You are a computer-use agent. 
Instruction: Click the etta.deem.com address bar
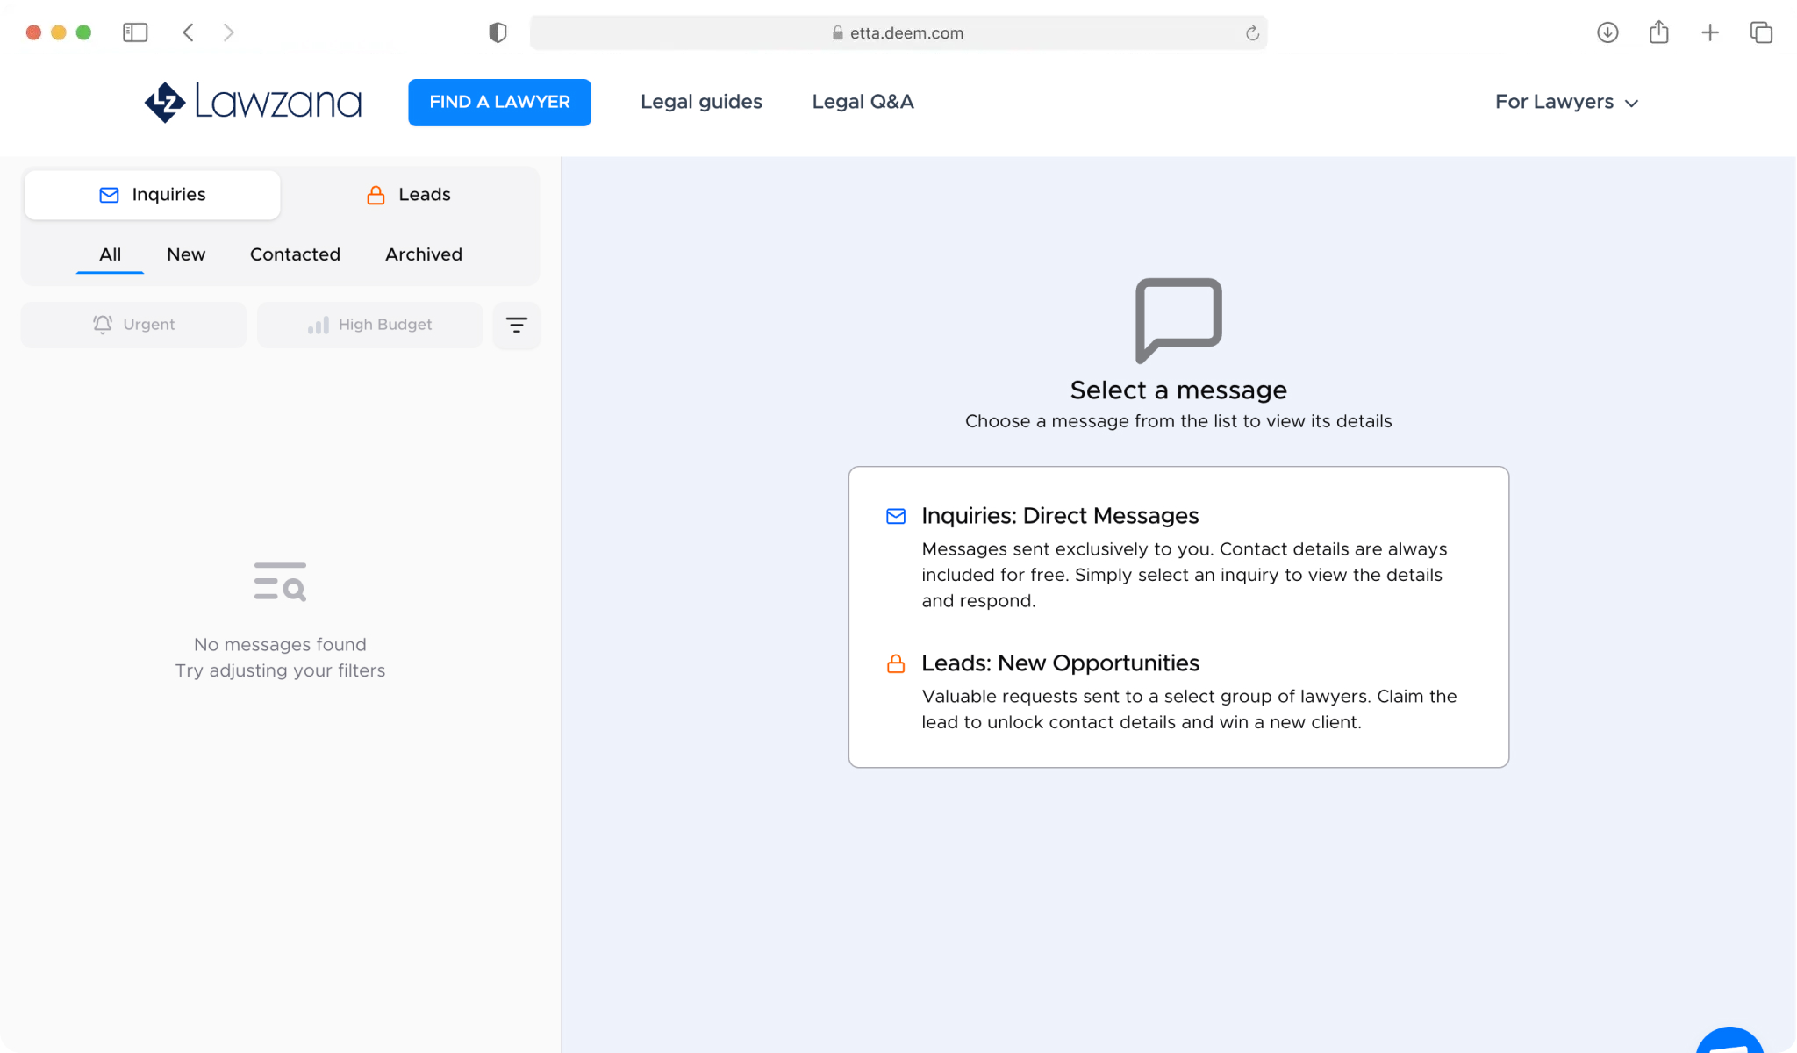[897, 33]
